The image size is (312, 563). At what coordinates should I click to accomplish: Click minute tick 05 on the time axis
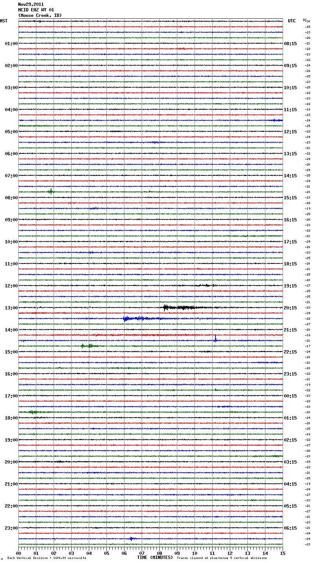(x=106, y=553)
